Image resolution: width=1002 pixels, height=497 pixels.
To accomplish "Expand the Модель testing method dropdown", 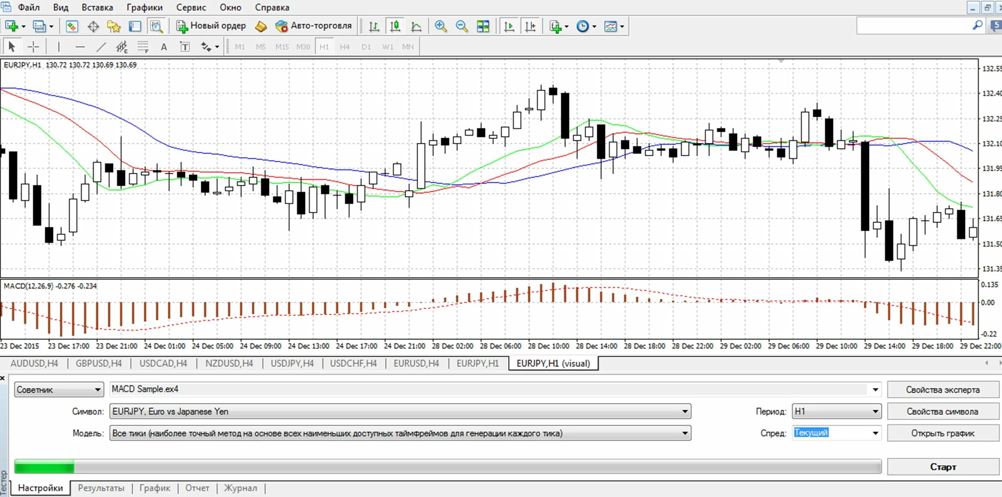I will point(685,433).
